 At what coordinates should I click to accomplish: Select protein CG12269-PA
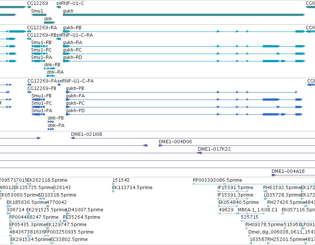pyautogui.click(x=29, y=85)
